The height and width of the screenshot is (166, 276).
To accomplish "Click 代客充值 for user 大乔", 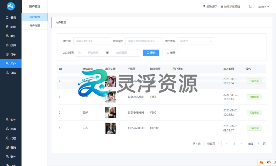I will pyautogui.click(x=254, y=128).
